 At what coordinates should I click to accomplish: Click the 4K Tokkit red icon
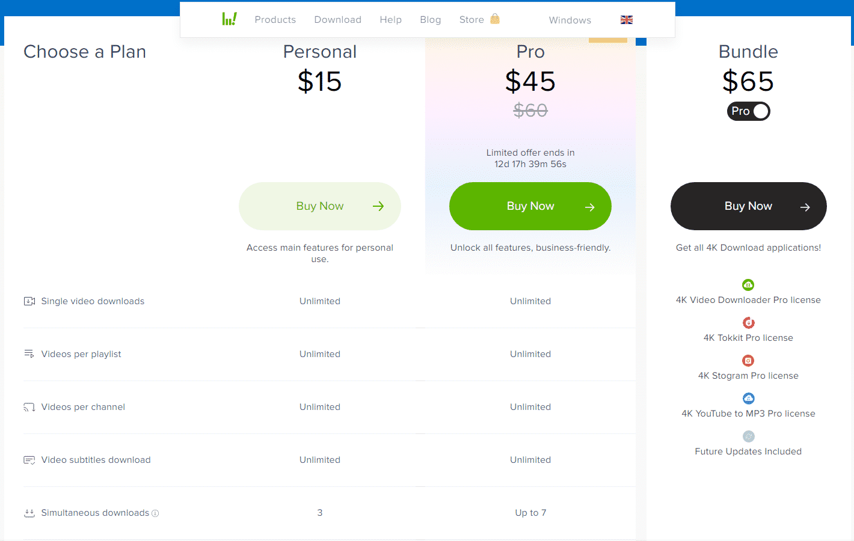pos(748,323)
